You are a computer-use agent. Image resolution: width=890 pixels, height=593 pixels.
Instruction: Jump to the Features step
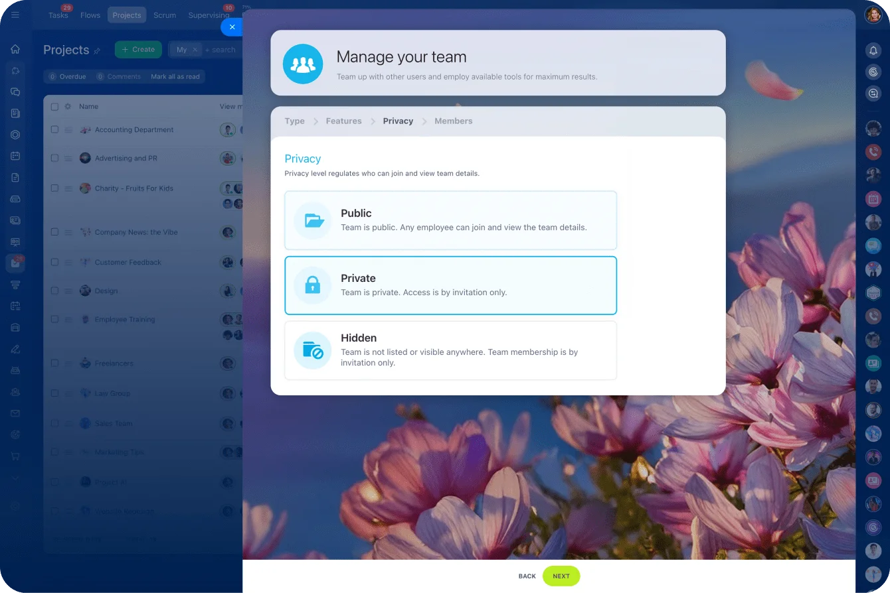(x=343, y=121)
